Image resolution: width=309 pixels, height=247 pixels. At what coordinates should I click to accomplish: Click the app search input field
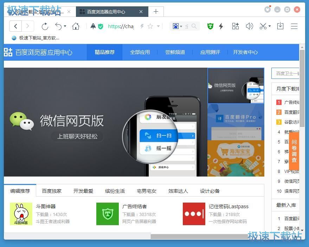[285, 74]
